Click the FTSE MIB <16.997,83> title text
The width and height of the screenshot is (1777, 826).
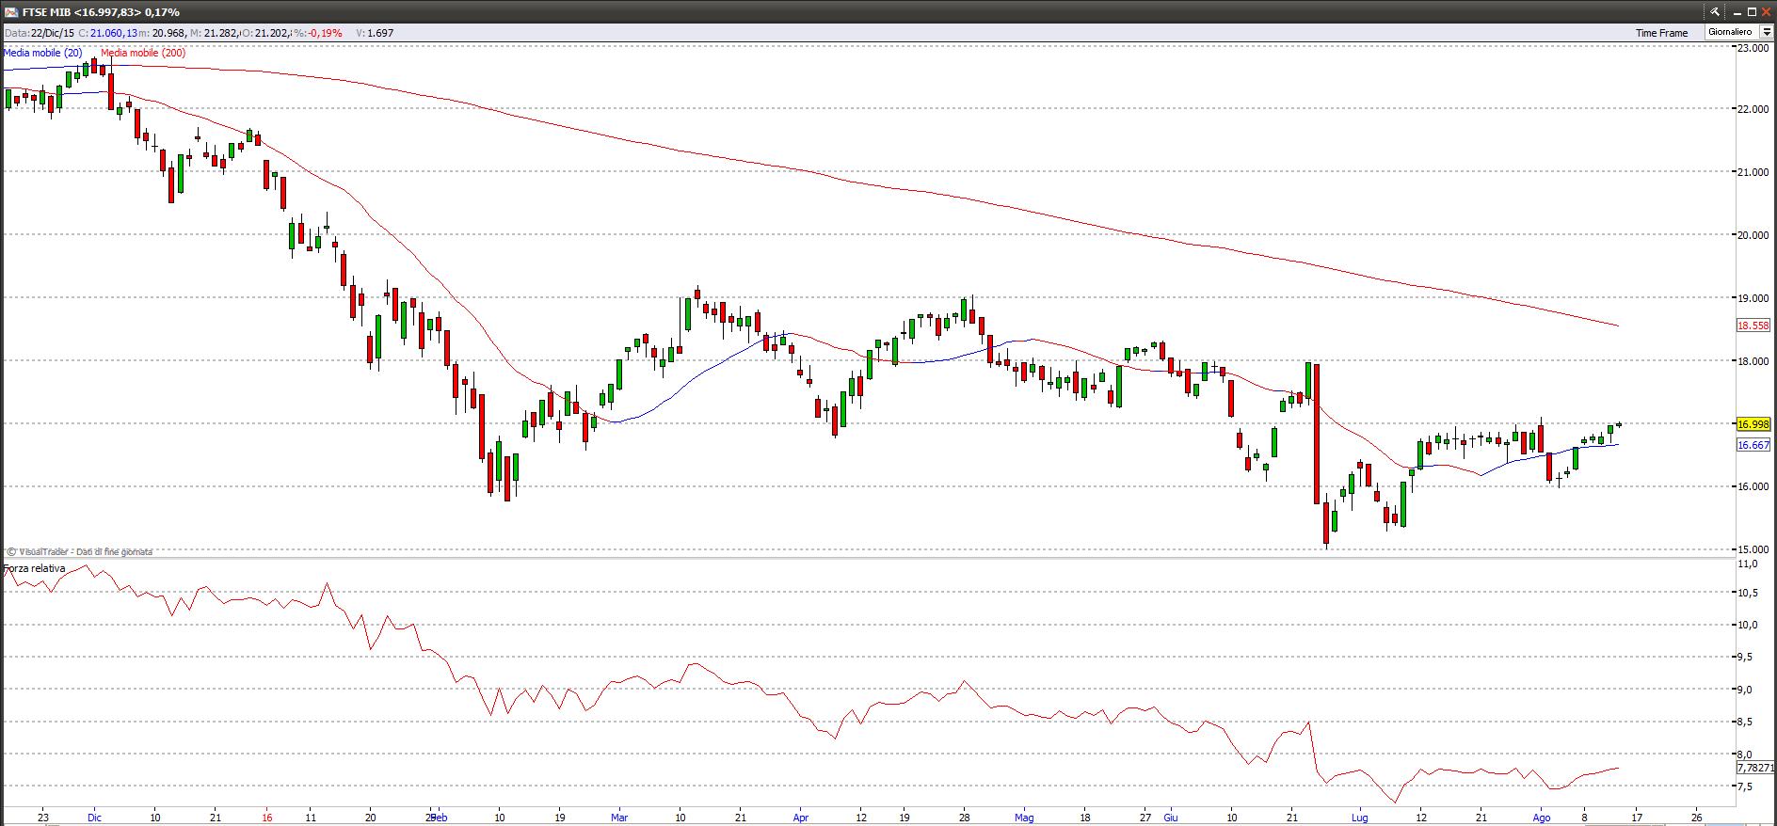tap(82, 11)
